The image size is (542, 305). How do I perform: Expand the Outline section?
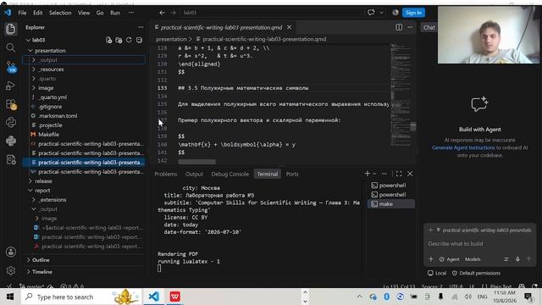pyautogui.click(x=41, y=260)
